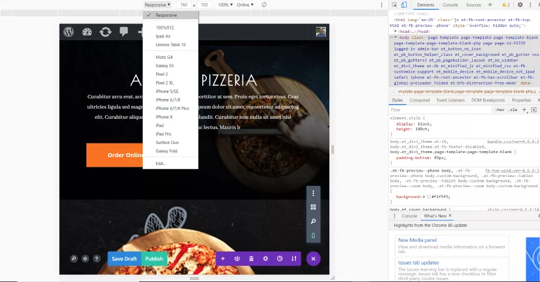Collapse the body element node
Image resolution: width=540 pixels, height=282 pixels.
(396, 37)
